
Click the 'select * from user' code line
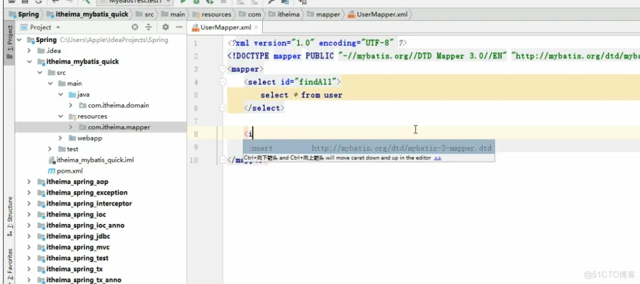pyautogui.click(x=301, y=95)
